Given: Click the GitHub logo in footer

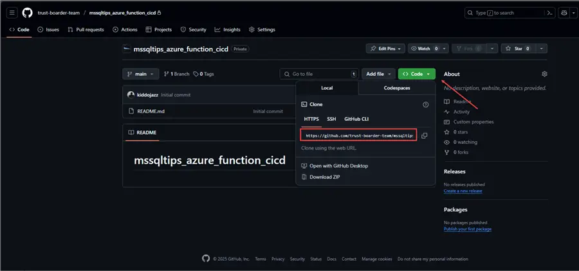Looking at the screenshot, I should [206, 258].
